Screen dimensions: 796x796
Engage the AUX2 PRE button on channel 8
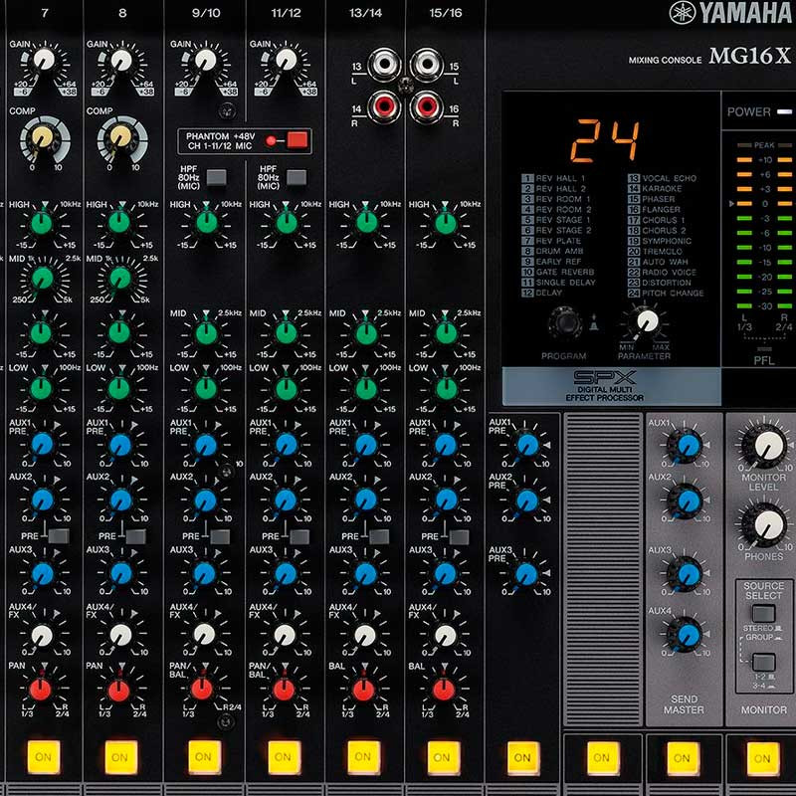coord(135,536)
